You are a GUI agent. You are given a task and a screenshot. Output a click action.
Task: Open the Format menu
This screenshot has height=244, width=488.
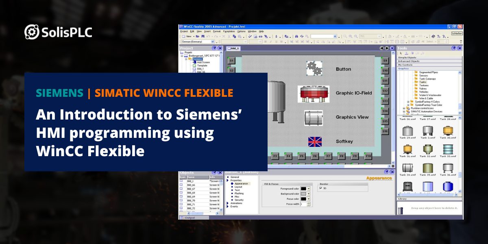216,31
